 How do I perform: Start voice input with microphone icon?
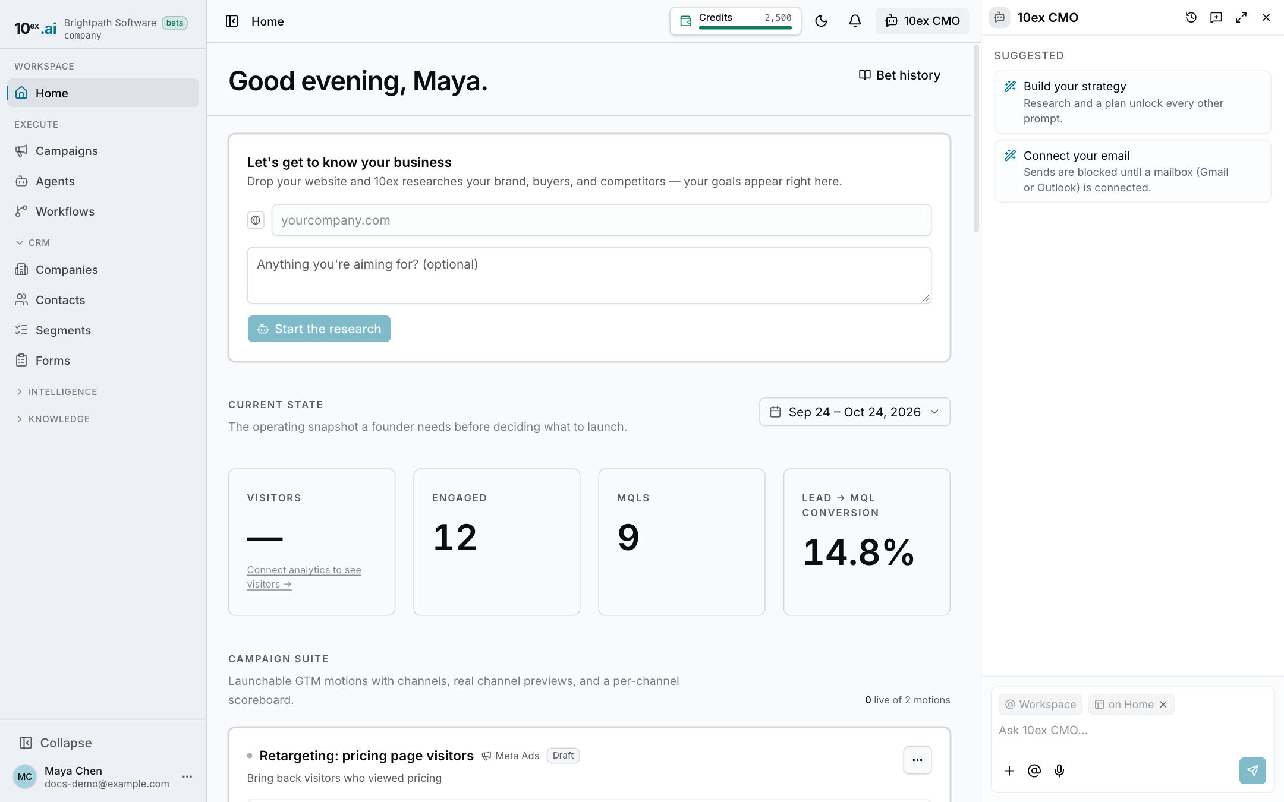pyautogui.click(x=1059, y=771)
